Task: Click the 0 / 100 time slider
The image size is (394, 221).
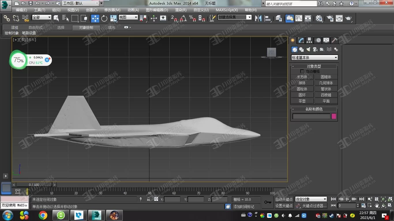Action: [x=34, y=185]
